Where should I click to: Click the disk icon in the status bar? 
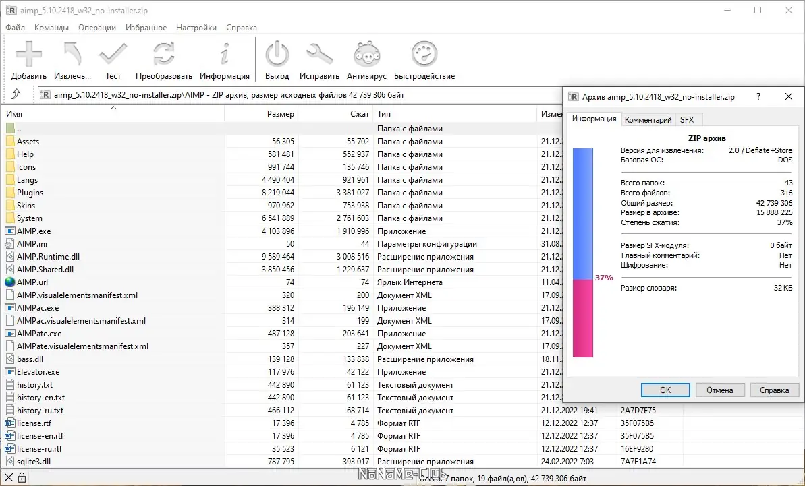click(x=9, y=479)
